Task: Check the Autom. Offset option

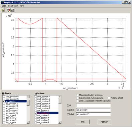Action: click(x=109, y=98)
